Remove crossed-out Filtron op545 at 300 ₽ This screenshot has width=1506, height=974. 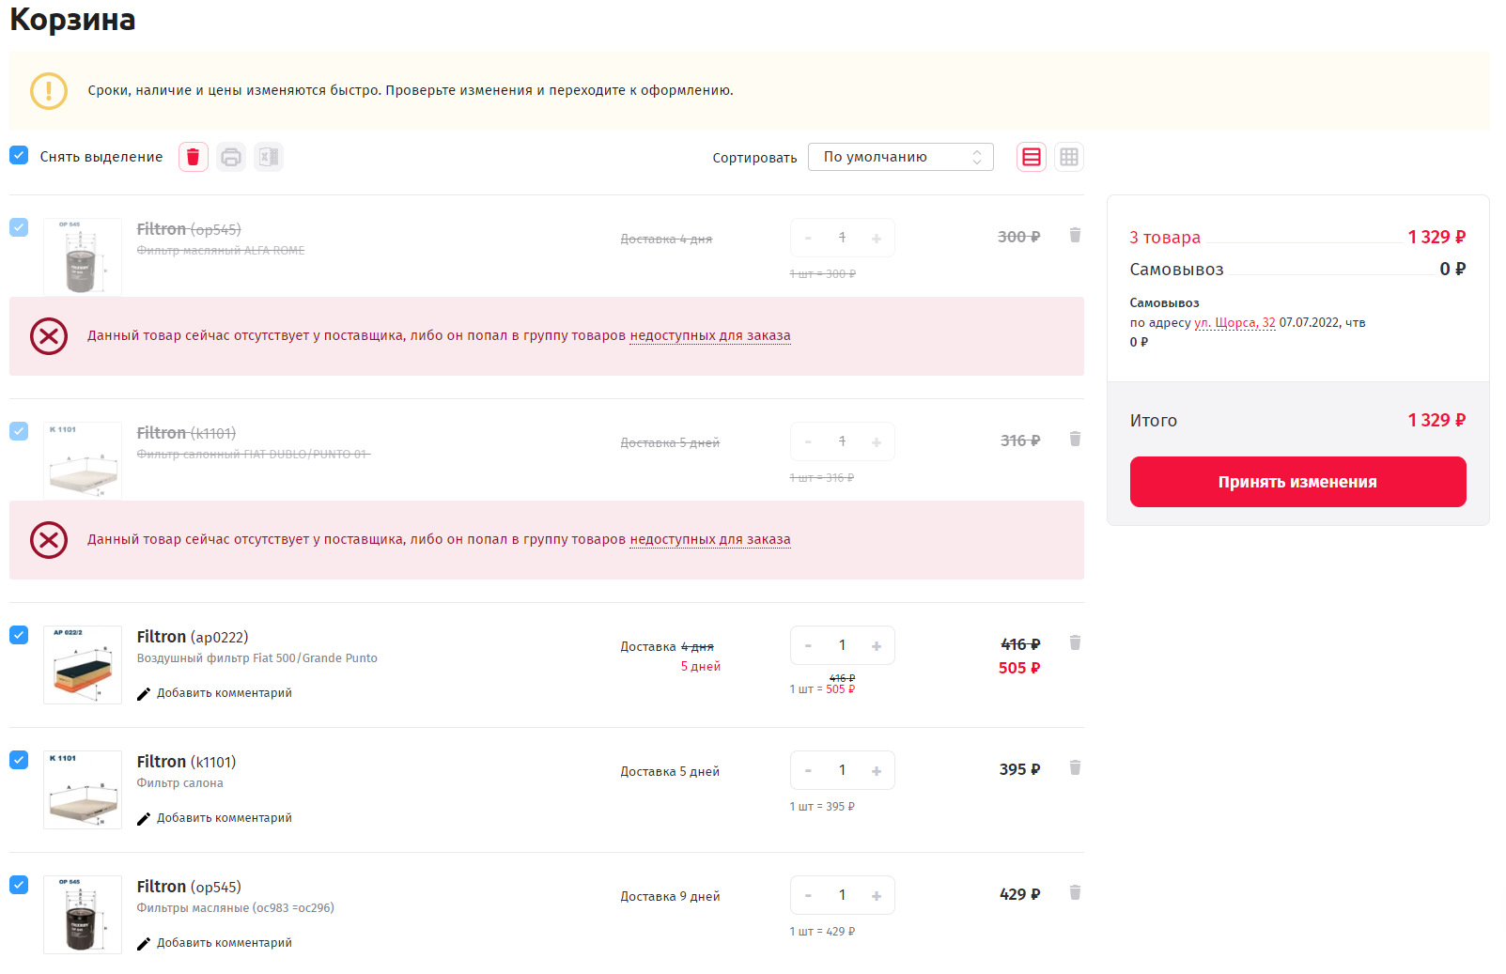pos(1075,235)
